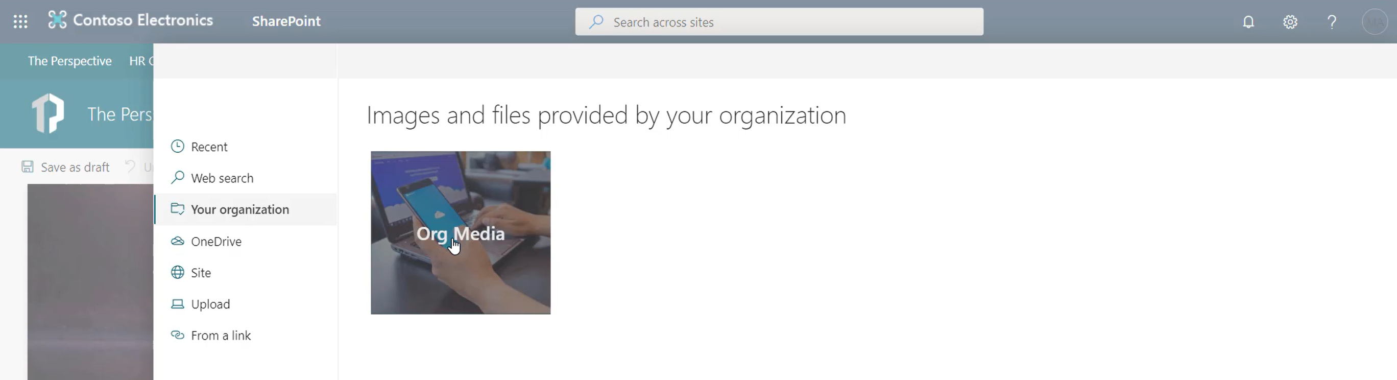
Task: Open the app launcher waffle icon
Action: point(20,22)
